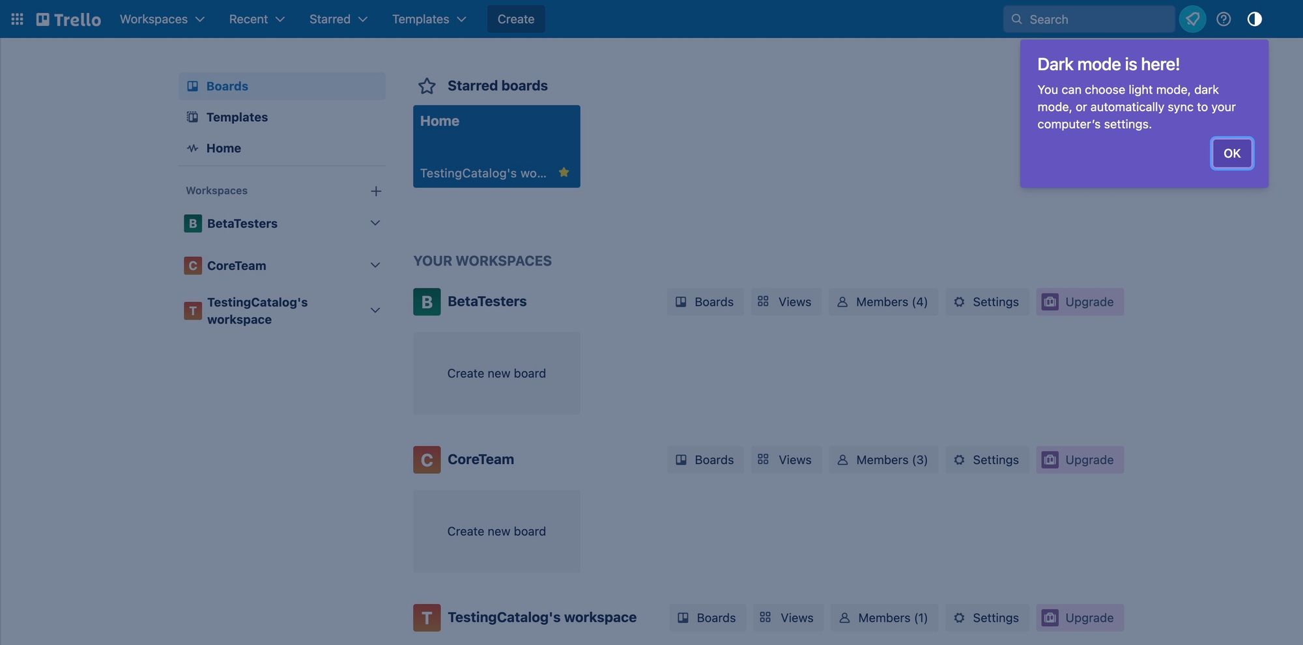
Task: Open BetaTesters Boards button
Action: [x=705, y=302]
